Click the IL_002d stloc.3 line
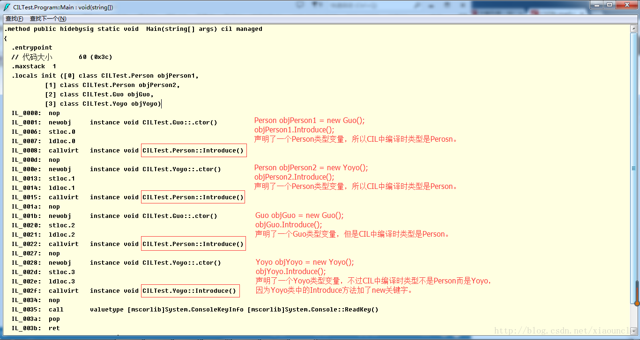Image resolution: width=640 pixels, height=340 pixels. [43, 272]
